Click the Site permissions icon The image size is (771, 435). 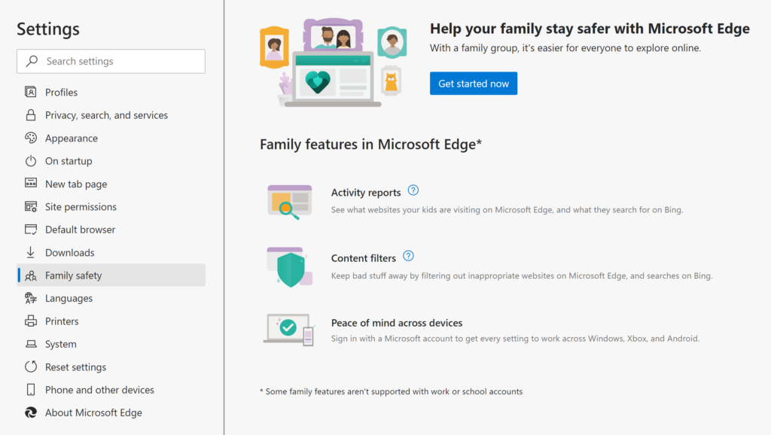pos(30,206)
